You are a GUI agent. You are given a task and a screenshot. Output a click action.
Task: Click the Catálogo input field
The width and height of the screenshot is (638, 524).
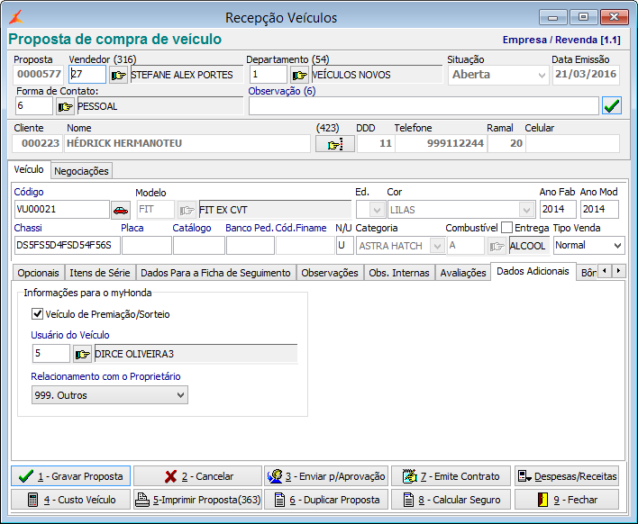[x=199, y=246]
